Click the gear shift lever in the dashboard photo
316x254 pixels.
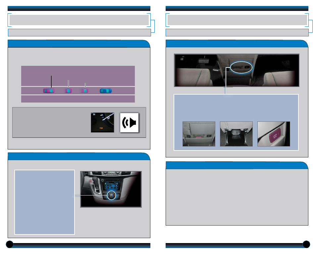tap(95, 181)
